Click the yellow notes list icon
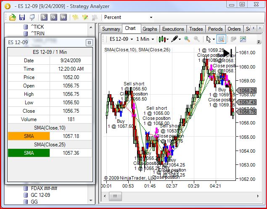This screenshot has width=267, height=209. tap(75, 17)
